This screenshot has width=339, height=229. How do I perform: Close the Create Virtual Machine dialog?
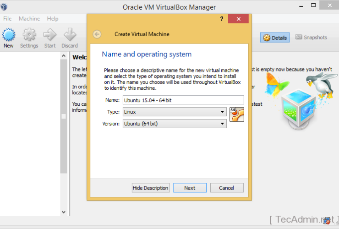(x=238, y=19)
